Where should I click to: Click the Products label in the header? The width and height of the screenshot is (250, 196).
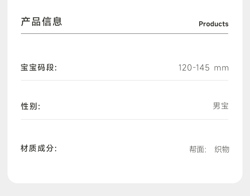point(213,24)
